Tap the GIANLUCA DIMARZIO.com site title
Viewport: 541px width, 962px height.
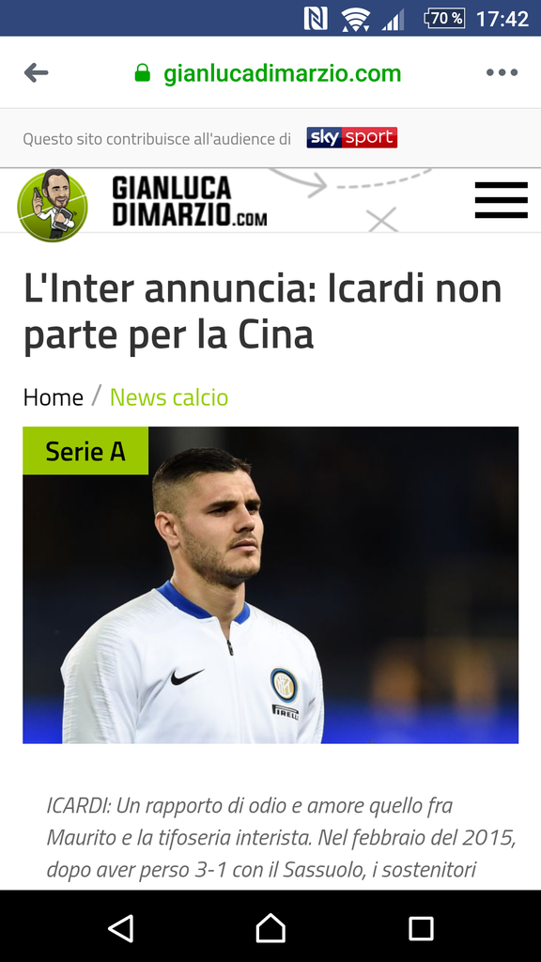pyautogui.click(x=190, y=201)
